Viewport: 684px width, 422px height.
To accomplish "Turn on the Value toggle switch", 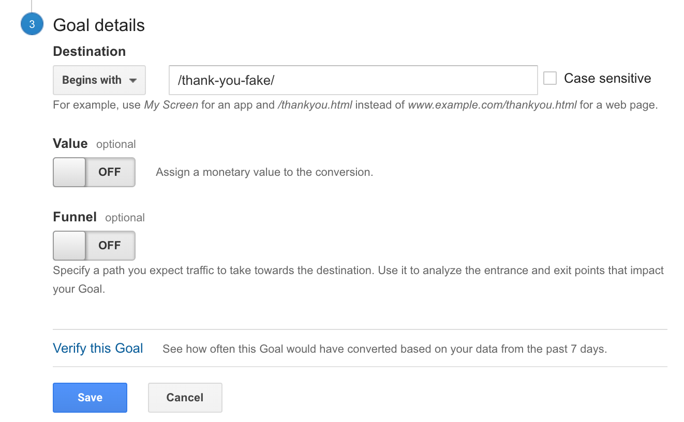I will pos(94,172).
